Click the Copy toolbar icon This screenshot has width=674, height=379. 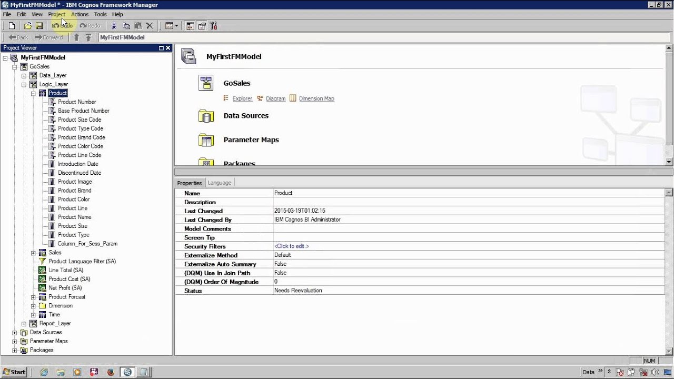point(126,26)
